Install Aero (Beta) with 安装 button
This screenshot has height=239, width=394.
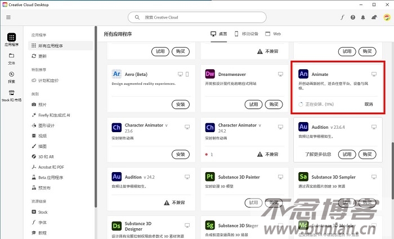[x=180, y=104]
